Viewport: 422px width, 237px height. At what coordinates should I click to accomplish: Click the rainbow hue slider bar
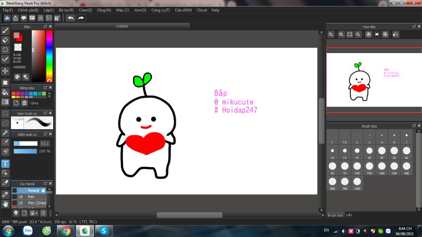click(49, 56)
